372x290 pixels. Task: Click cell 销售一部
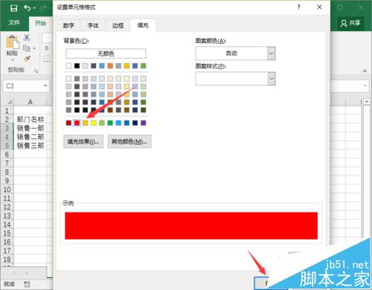click(x=31, y=128)
